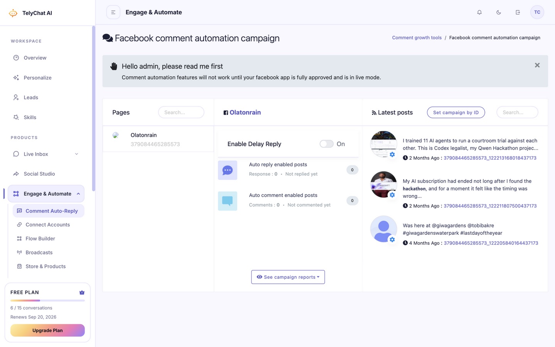This screenshot has width=555, height=347.
Task: Click the Leads person icon
Action: tap(16, 98)
